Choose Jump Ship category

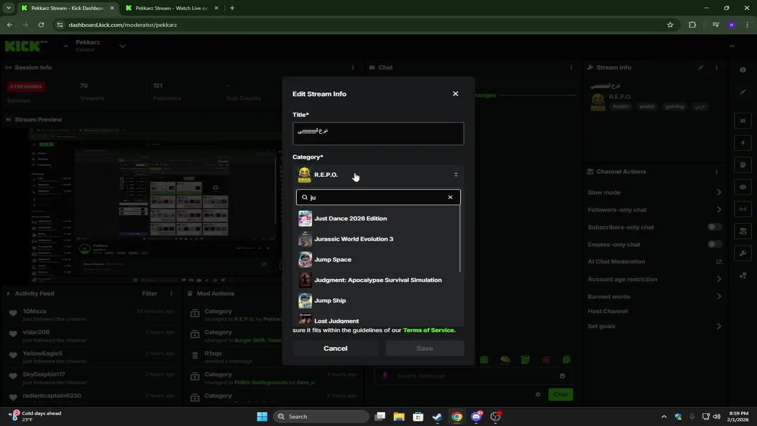pos(378,301)
